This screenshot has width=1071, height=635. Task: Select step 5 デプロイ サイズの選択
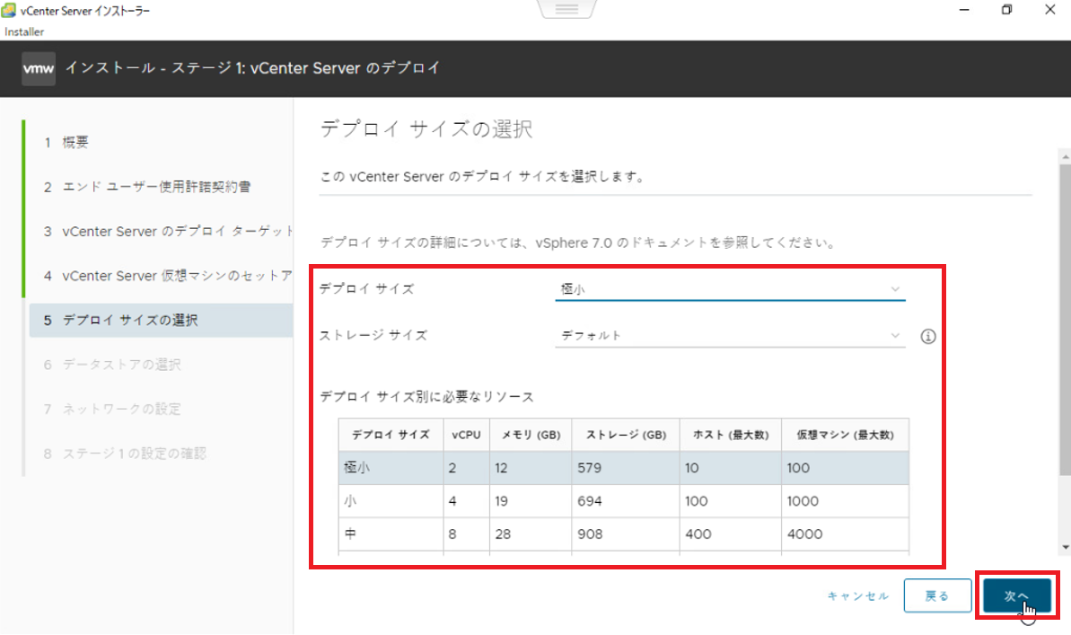[x=130, y=321]
